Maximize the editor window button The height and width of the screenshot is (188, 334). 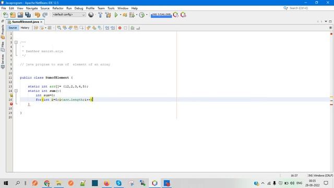point(330,21)
